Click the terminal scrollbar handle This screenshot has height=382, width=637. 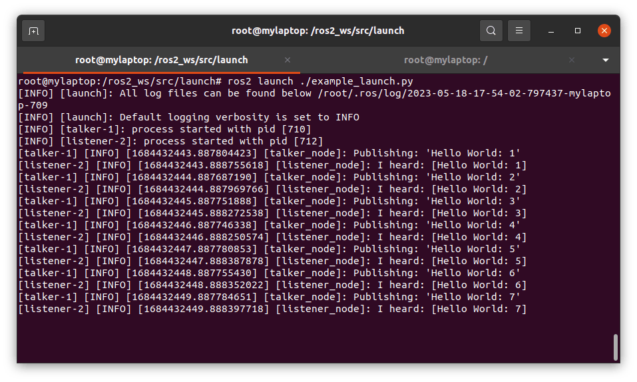pos(616,347)
